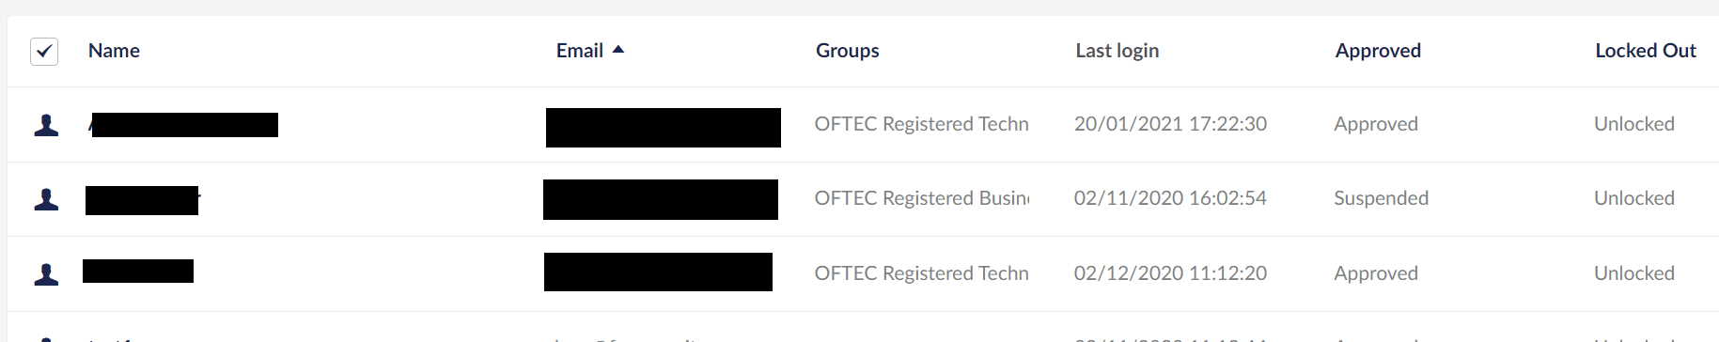Sort by the Groups column header
The height and width of the screenshot is (342, 1719).
(x=847, y=51)
